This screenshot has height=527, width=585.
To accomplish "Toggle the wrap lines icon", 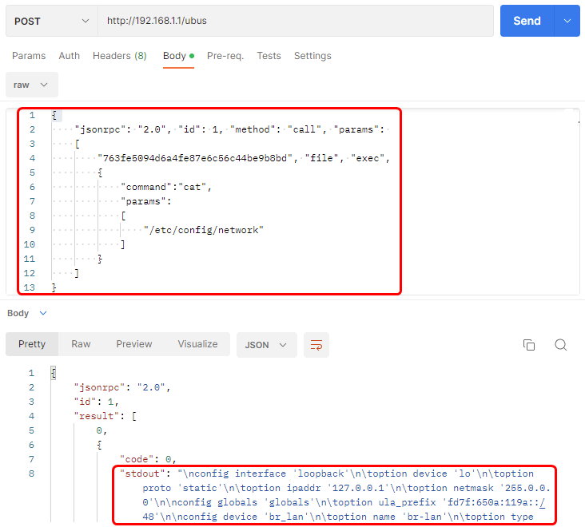I will click(316, 345).
